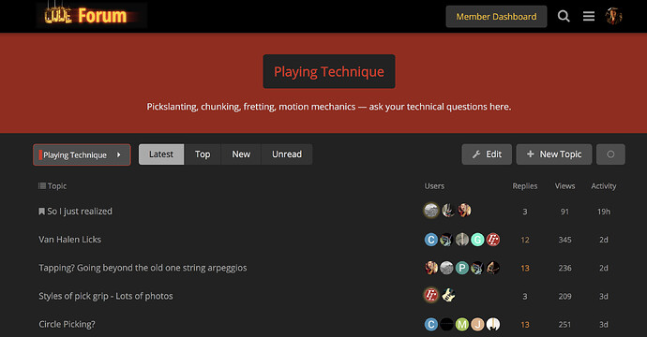
Task: Click 251 views for Circle Picking
Action: (x=564, y=325)
